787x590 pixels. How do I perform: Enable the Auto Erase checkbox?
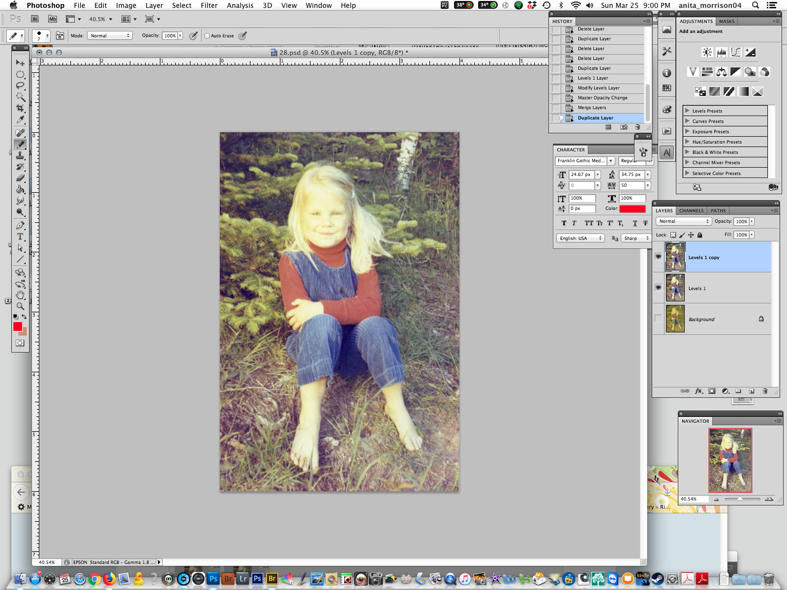coord(207,36)
